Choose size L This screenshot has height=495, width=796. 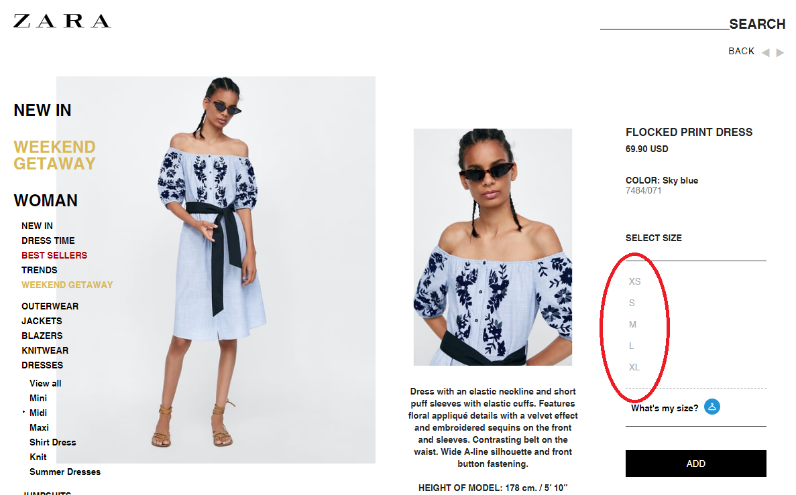632,346
